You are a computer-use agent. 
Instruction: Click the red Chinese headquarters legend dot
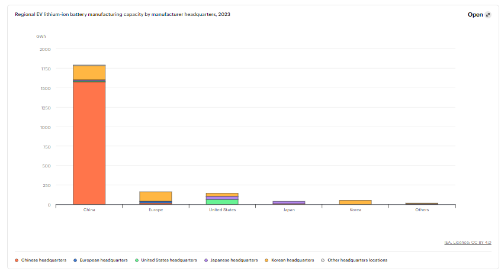point(17,260)
